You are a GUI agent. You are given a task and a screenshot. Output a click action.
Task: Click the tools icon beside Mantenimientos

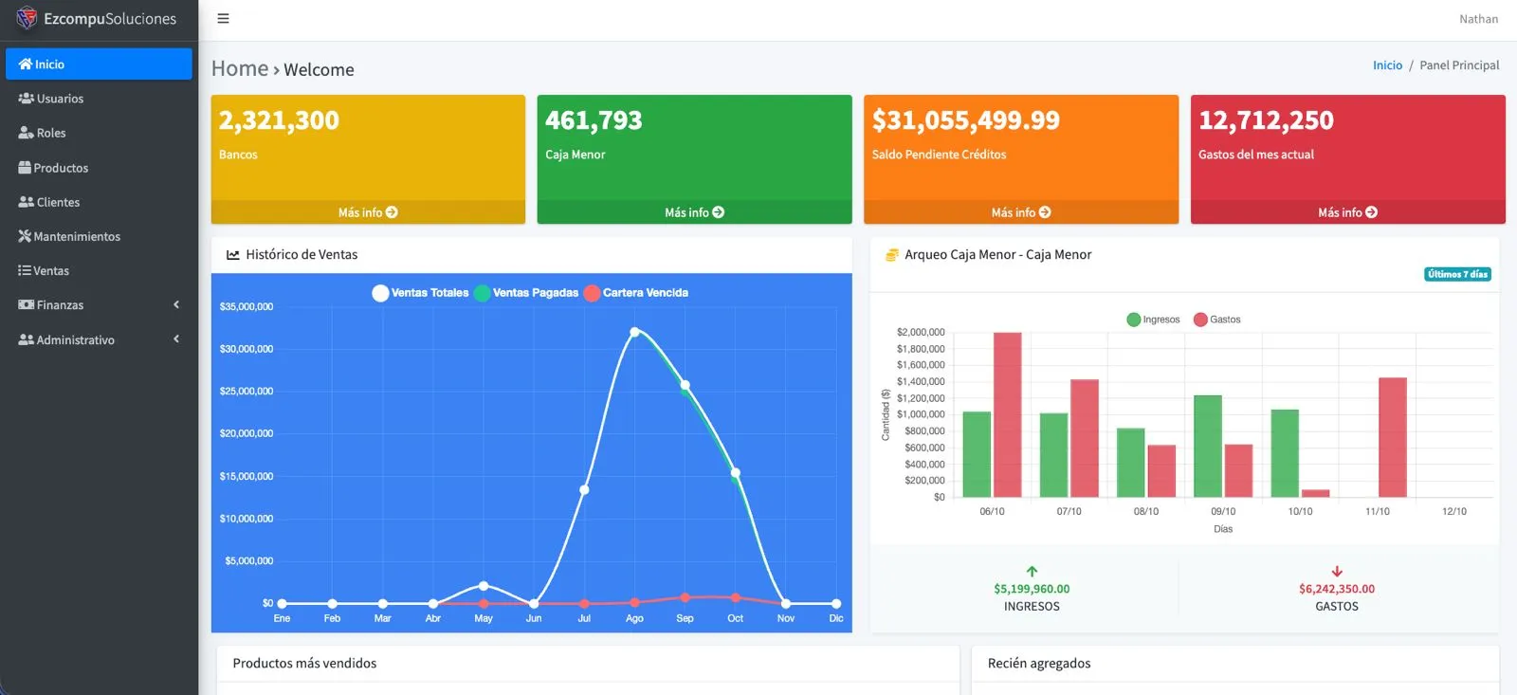click(x=25, y=236)
